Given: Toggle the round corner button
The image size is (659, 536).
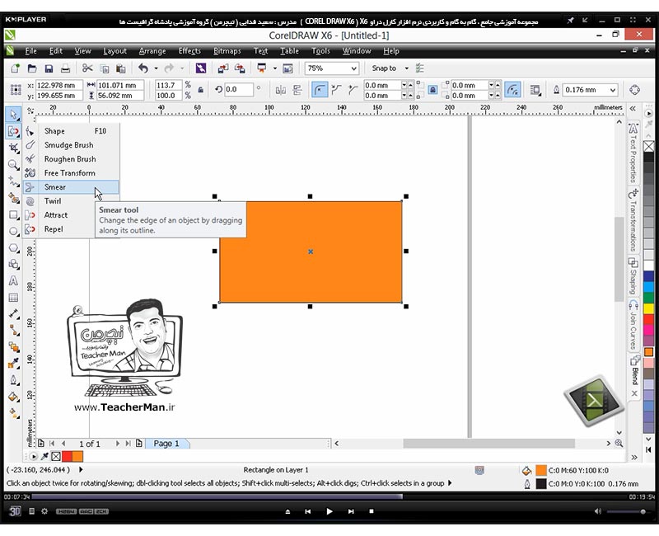Looking at the screenshot, I should pyautogui.click(x=320, y=90).
